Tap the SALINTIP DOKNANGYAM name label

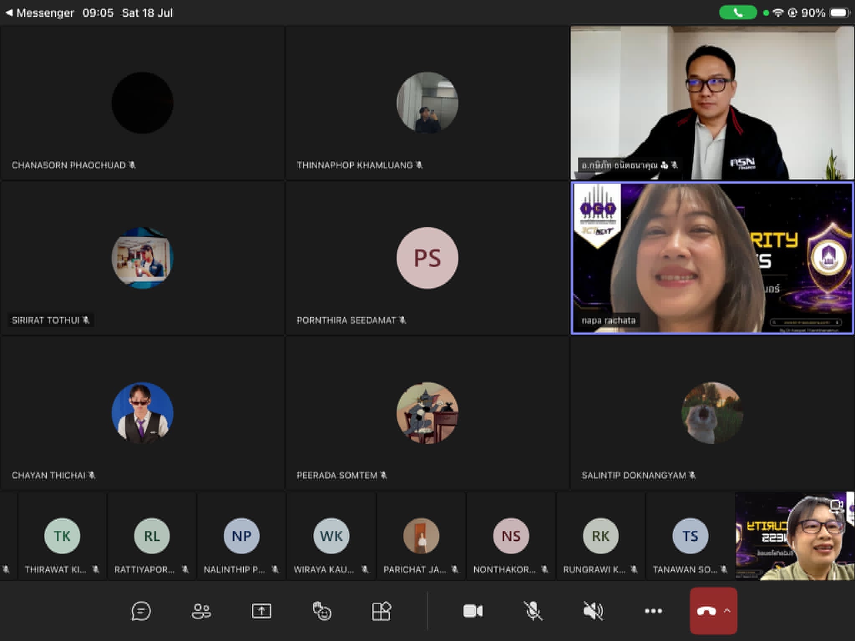[x=634, y=475]
